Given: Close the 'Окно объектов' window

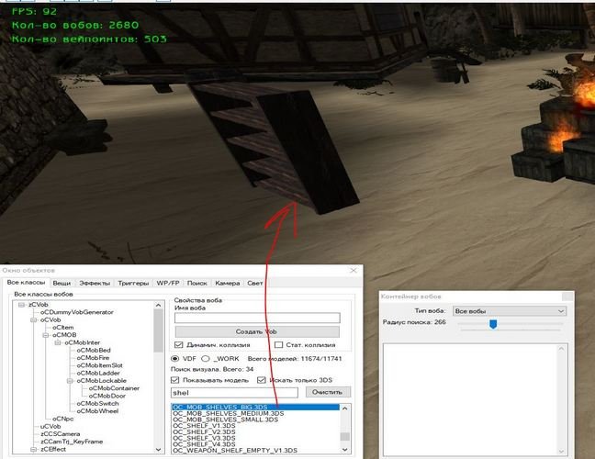Looking at the screenshot, I should coord(354,271).
